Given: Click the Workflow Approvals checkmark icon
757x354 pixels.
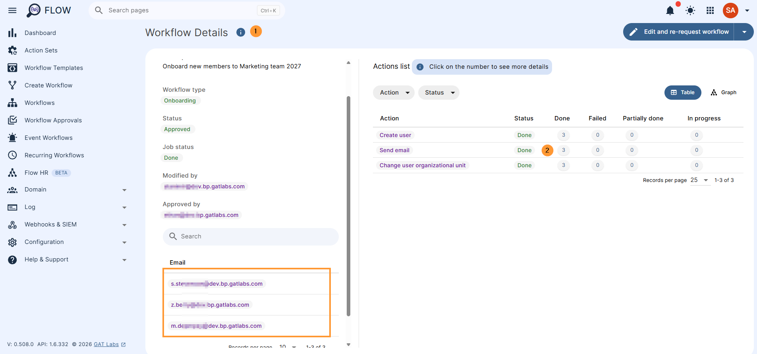Looking at the screenshot, I should point(12,120).
